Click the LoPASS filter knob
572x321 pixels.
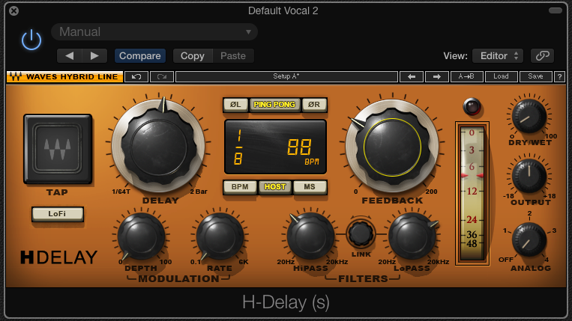[x=412, y=237]
